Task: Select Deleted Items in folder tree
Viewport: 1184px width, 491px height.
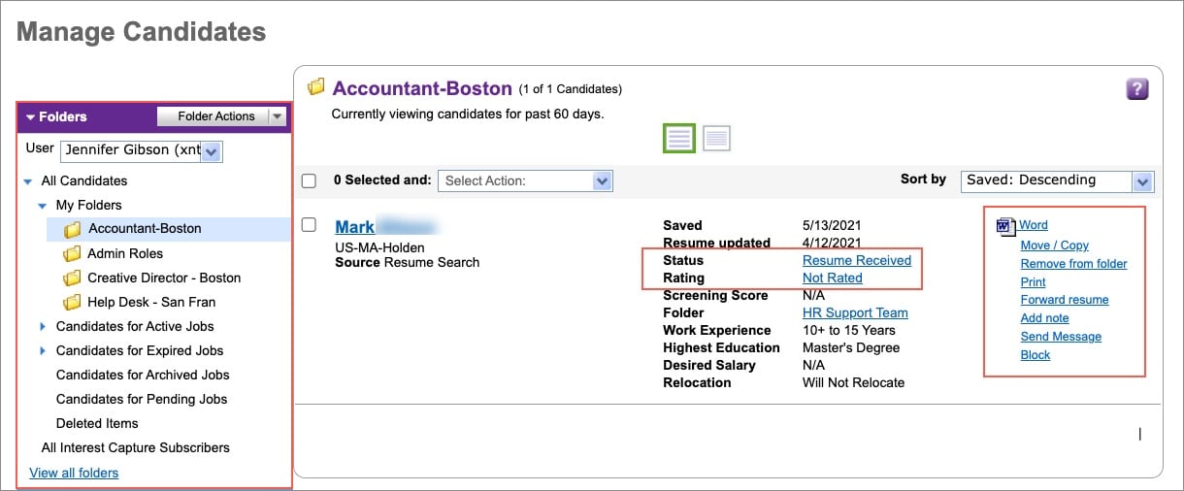Action: 97,423
